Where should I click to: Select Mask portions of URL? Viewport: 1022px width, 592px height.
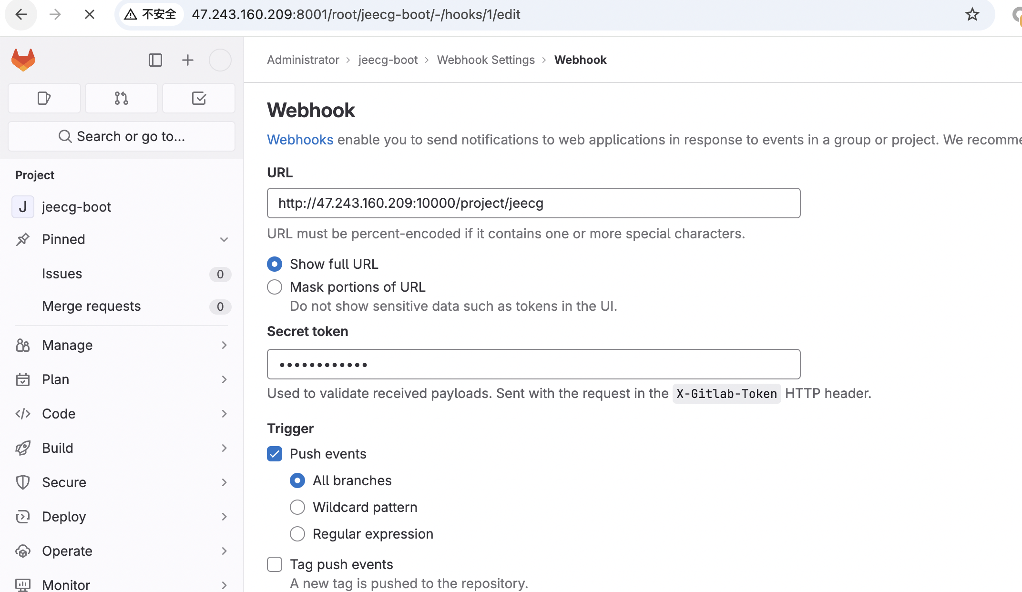click(275, 286)
